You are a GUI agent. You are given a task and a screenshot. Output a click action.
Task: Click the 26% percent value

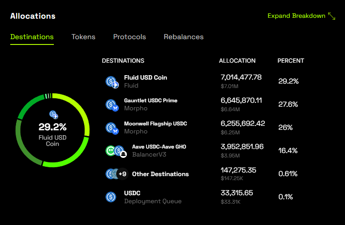tap(285, 128)
